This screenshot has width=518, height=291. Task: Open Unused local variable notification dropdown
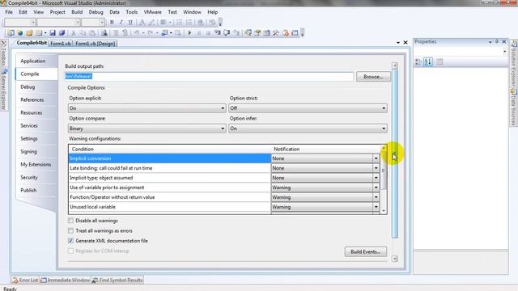pos(376,207)
